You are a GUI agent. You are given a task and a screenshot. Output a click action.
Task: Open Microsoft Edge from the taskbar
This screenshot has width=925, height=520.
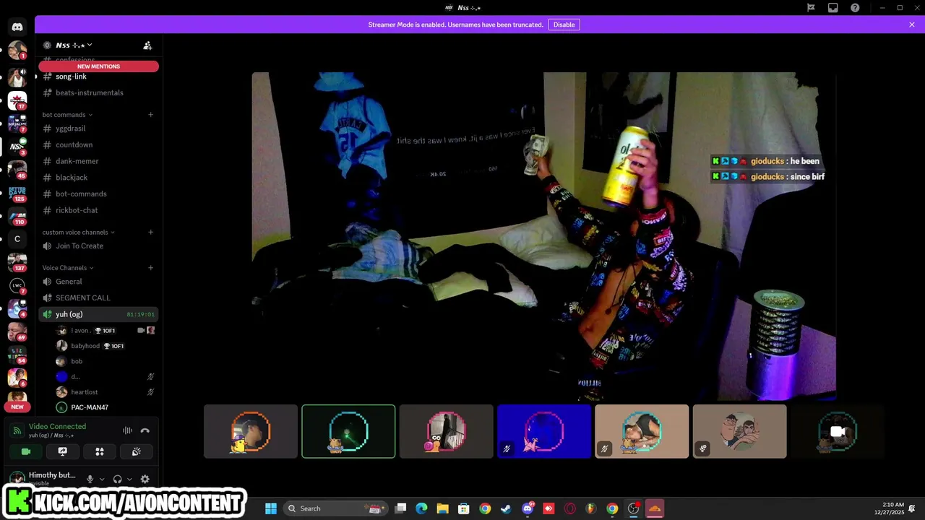(x=421, y=508)
